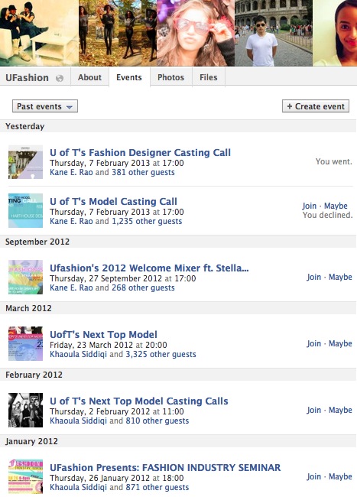Image resolution: width=357 pixels, height=497 pixels.
Task: Open the FASHION INDUSTRY SEMINAR event
Action: (165, 467)
